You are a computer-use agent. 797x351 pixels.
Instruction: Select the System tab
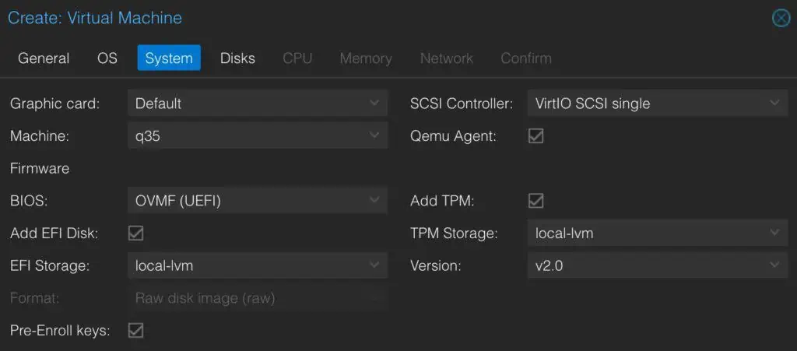click(x=169, y=58)
